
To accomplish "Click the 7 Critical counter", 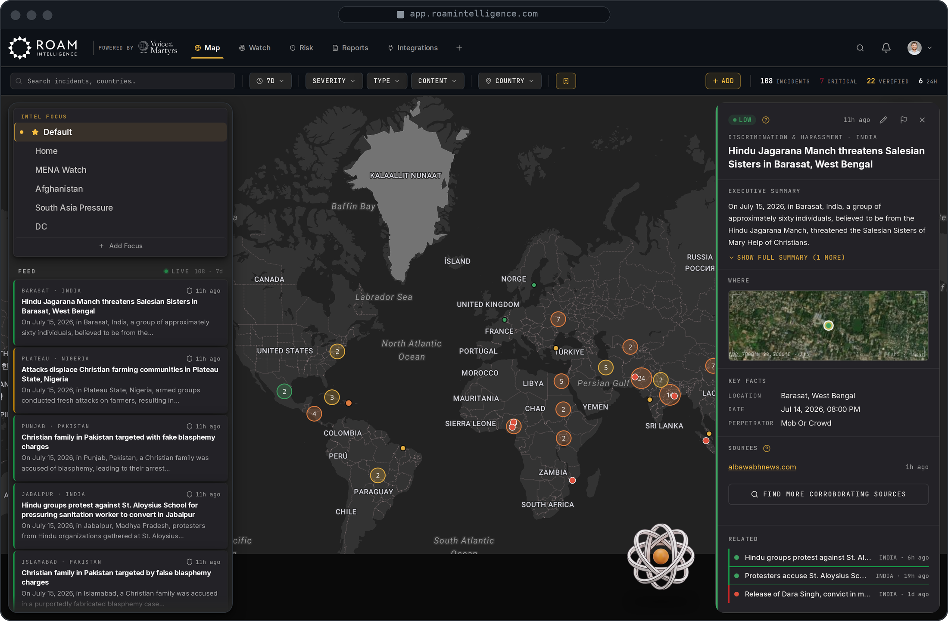I will (x=838, y=81).
